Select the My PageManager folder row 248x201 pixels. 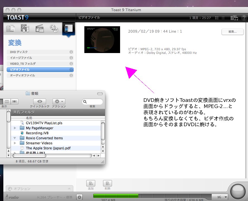56,128
